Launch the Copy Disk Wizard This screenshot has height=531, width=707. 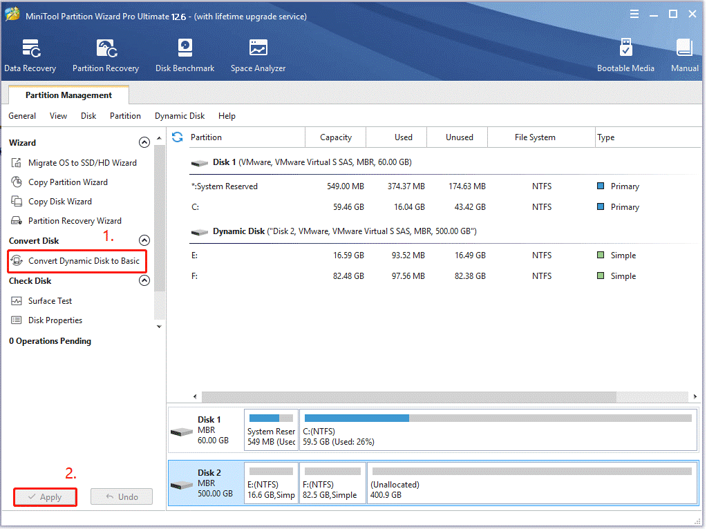click(x=61, y=201)
